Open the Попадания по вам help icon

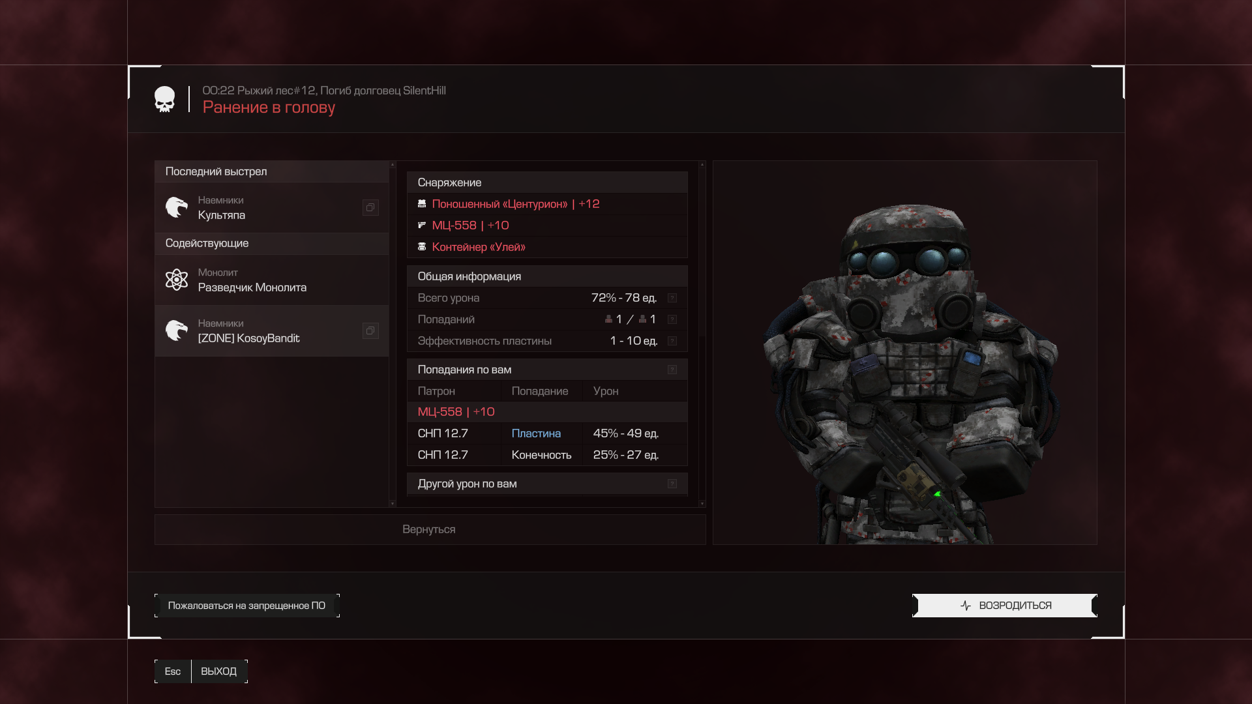pos(672,370)
